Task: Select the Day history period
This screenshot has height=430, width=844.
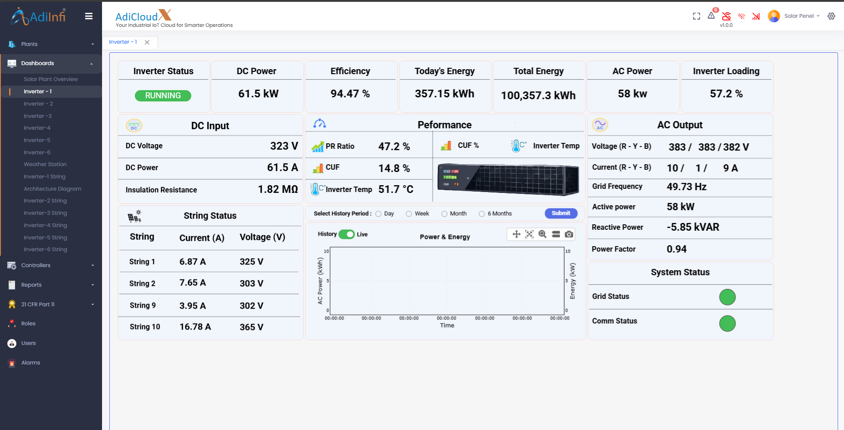Action: [x=379, y=214]
